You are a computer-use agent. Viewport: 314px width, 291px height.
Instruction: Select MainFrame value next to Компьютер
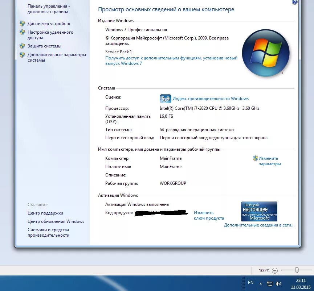pos(171,158)
